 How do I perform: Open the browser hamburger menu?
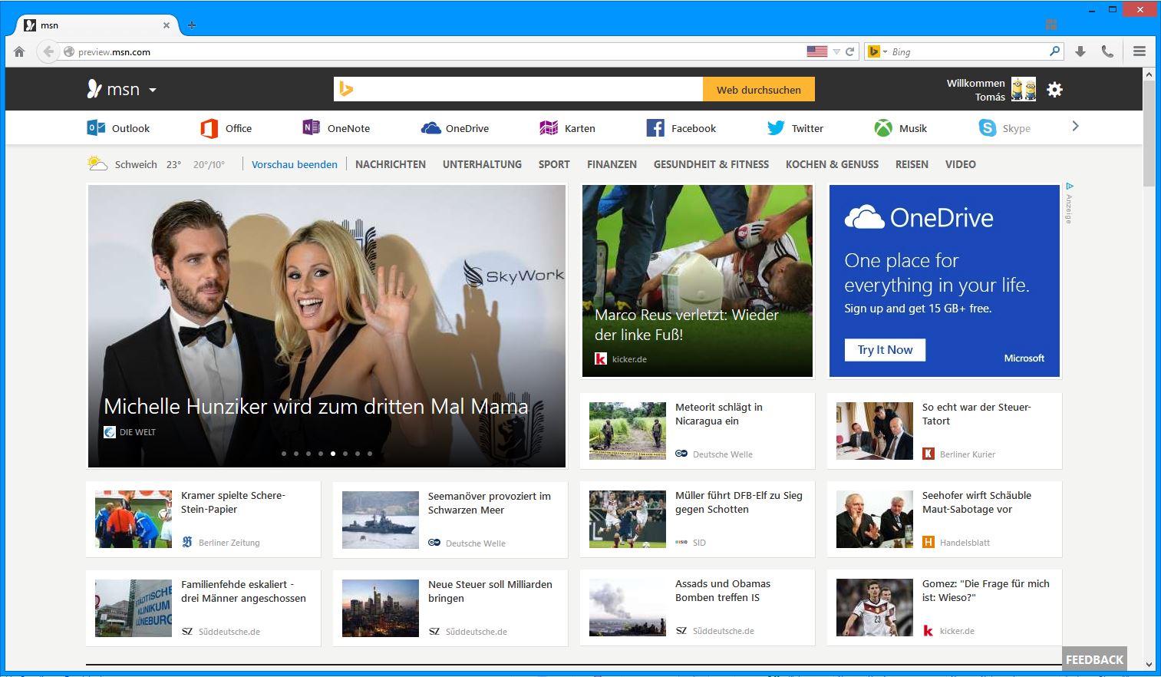[1140, 51]
